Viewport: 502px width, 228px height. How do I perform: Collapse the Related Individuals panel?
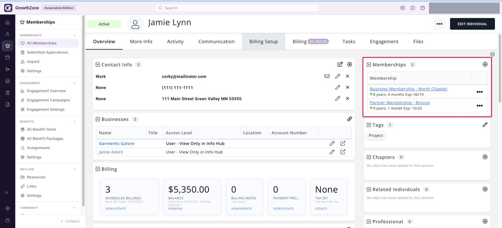click(x=369, y=189)
